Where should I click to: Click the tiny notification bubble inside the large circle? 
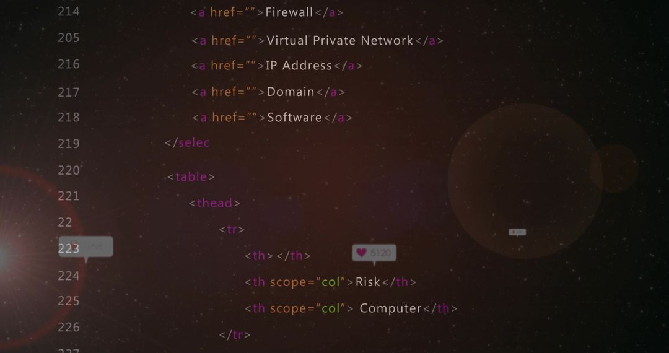tap(517, 232)
